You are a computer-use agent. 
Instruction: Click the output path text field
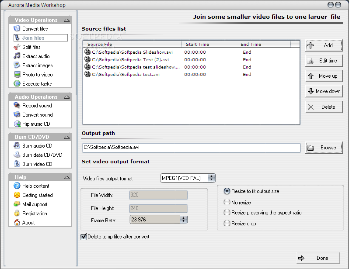(x=191, y=148)
